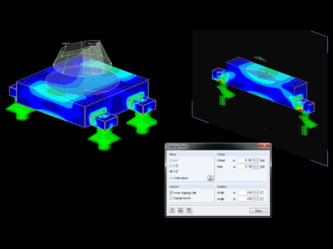The height and width of the screenshot is (249, 333).
Task: Select the X-Y plane radio button
Action: [x=171, y=161]
